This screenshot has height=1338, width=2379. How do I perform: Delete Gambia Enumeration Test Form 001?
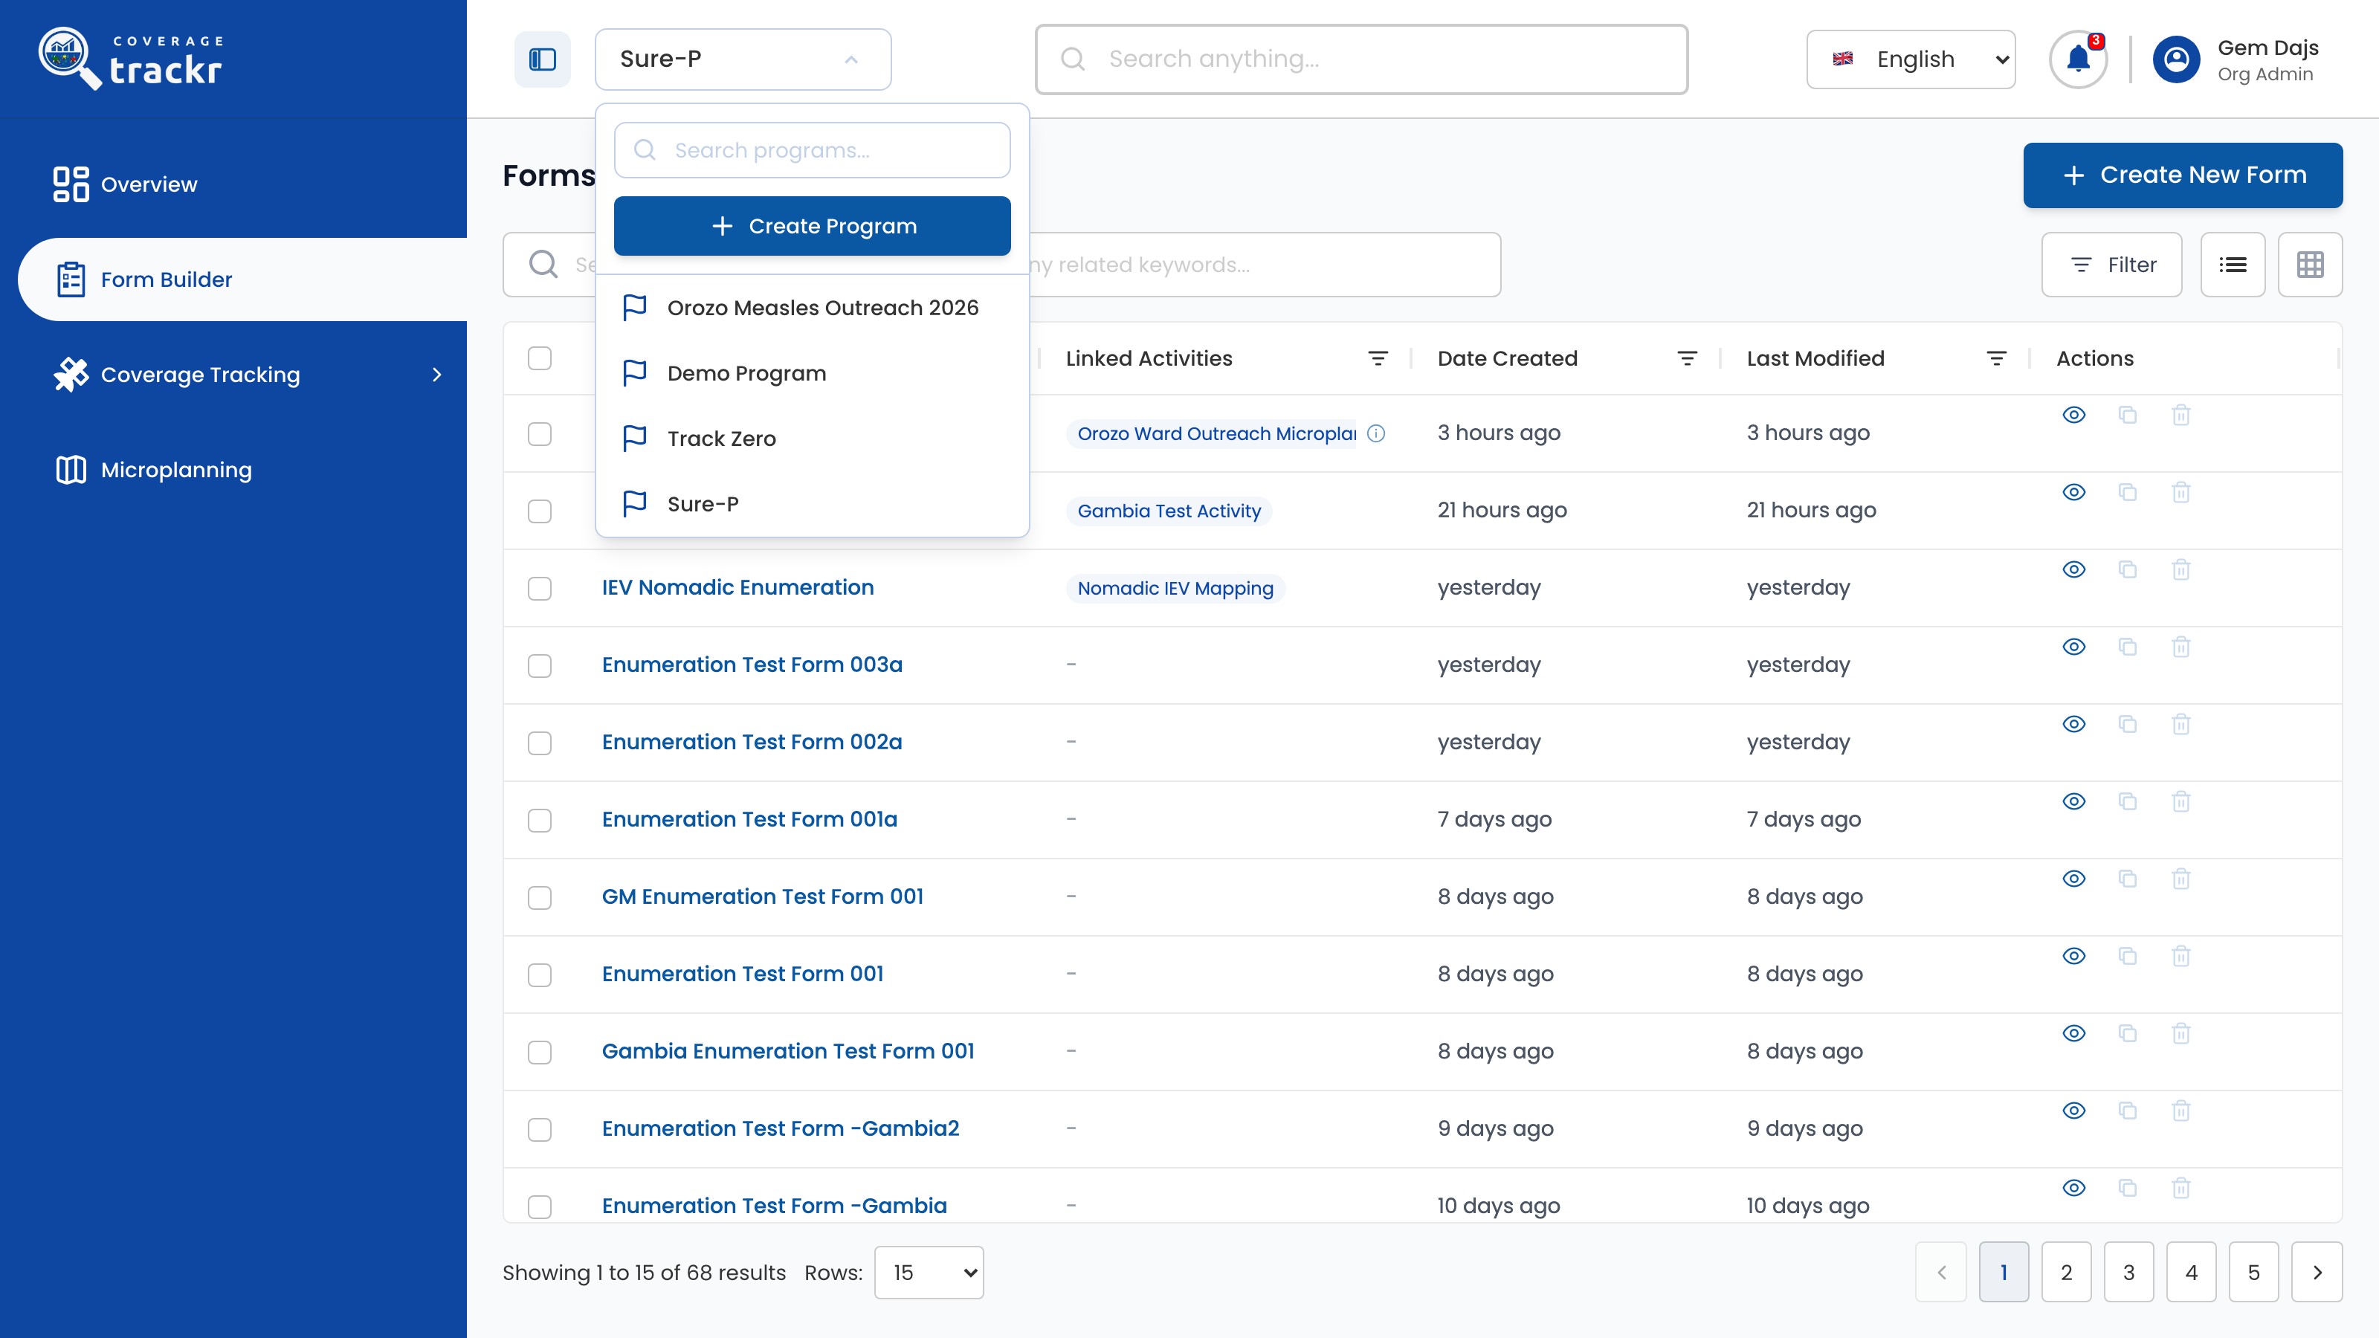(x=2181, y=1033)
